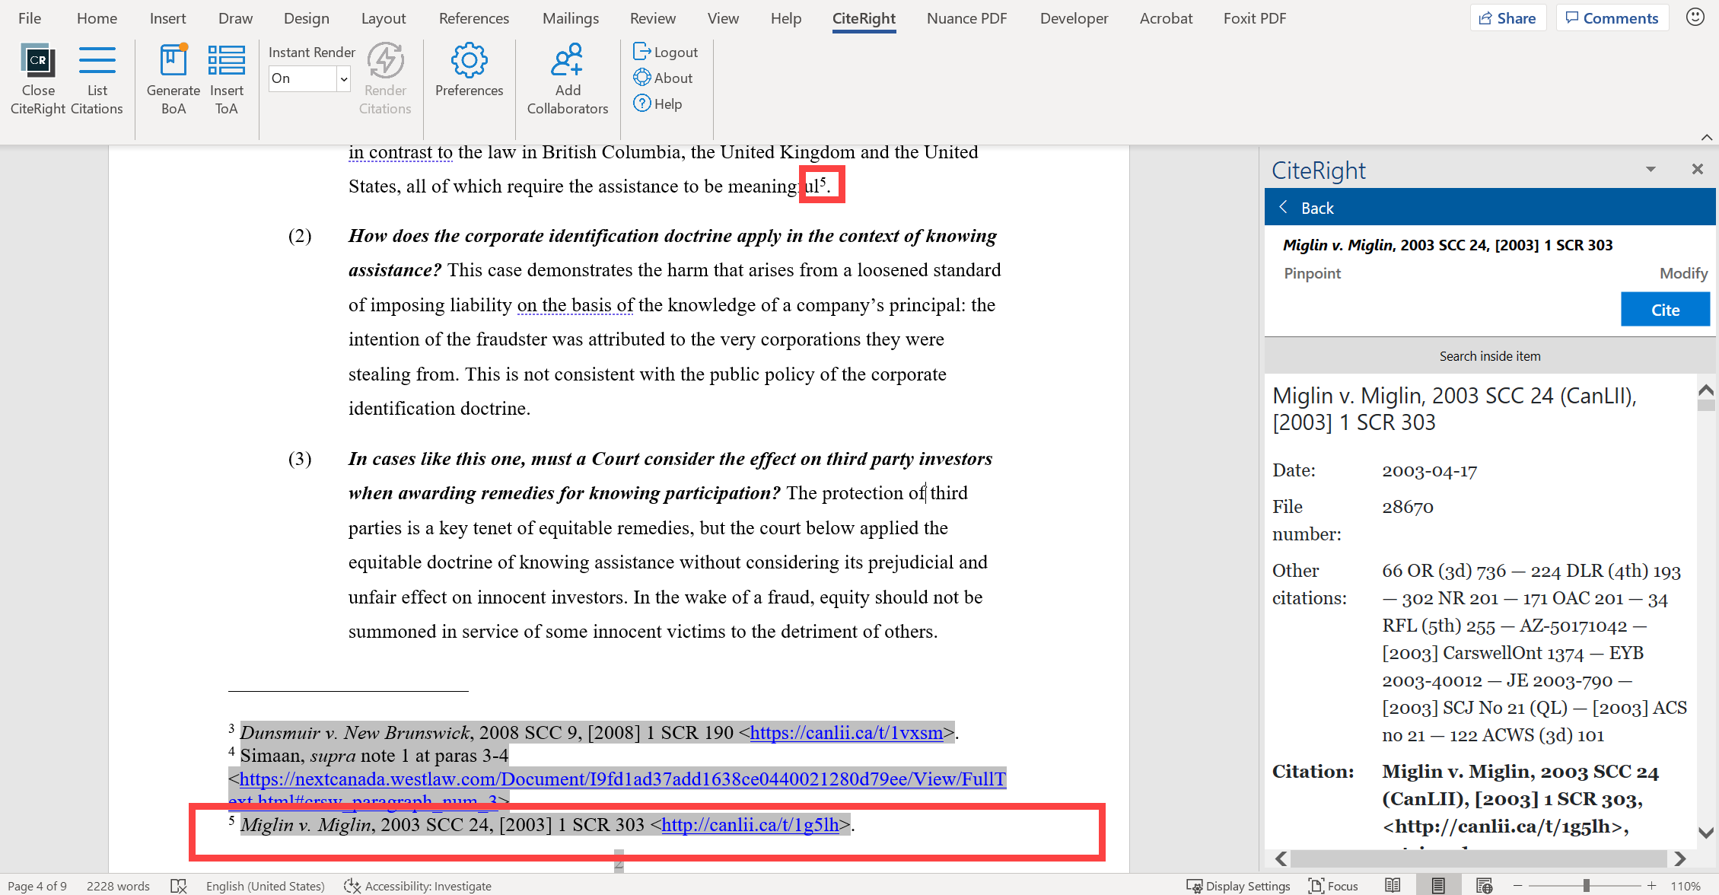The height and width of the screenshot is (895, 1719).
Task: Switch to the Layout tab
Action: coord(383,18)
